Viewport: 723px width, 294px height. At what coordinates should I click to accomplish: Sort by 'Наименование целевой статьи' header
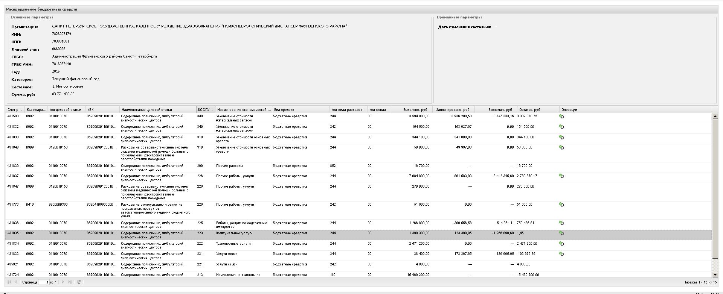[158, 110]
